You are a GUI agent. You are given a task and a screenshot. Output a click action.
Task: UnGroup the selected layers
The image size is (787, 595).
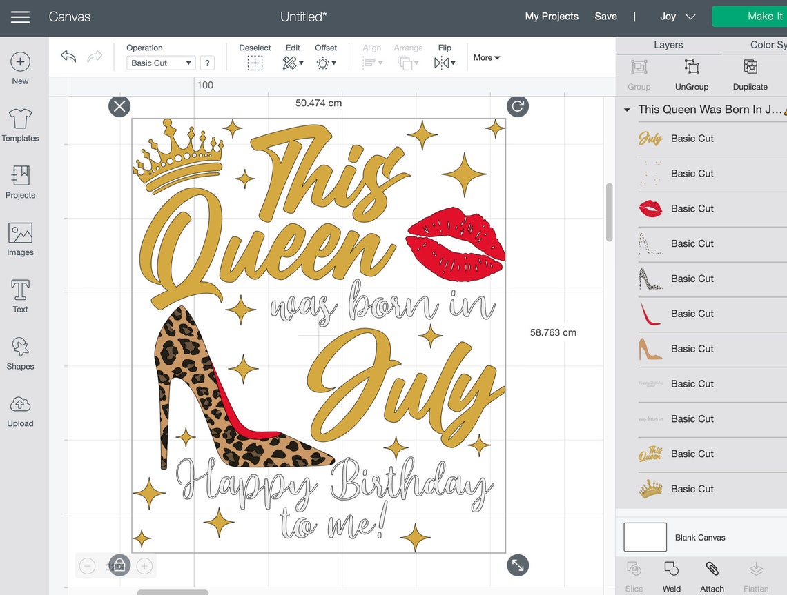691,74
